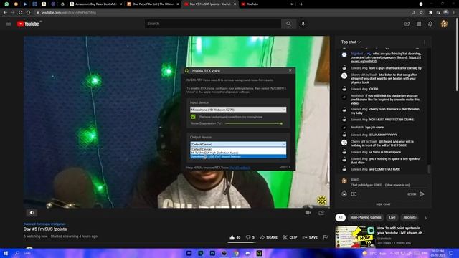Click the browser address bar URL
This screenshot has height=258, width=459.
69,13
